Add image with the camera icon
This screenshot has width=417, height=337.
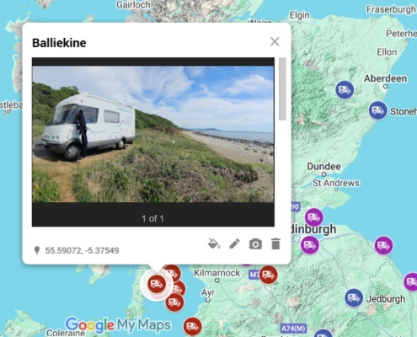click(255, 243)
